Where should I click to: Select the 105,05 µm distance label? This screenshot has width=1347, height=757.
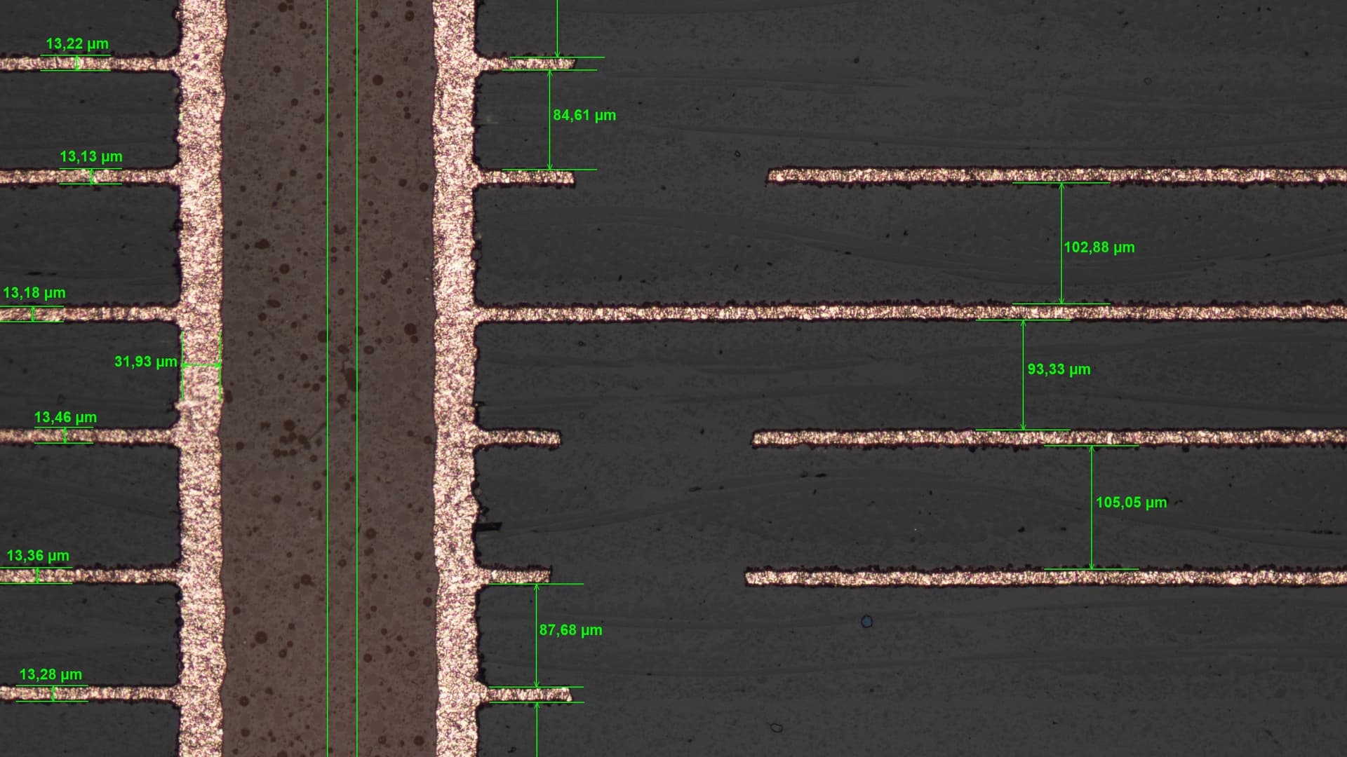1131,503
